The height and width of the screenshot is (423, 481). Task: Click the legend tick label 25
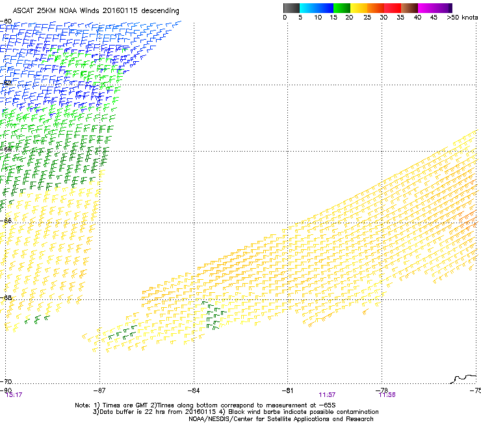point(367,18)
